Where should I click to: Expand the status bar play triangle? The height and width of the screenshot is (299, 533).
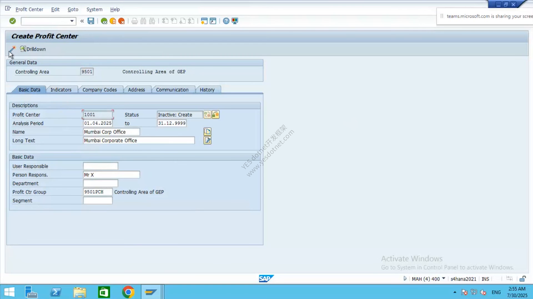tap(405, 279)
